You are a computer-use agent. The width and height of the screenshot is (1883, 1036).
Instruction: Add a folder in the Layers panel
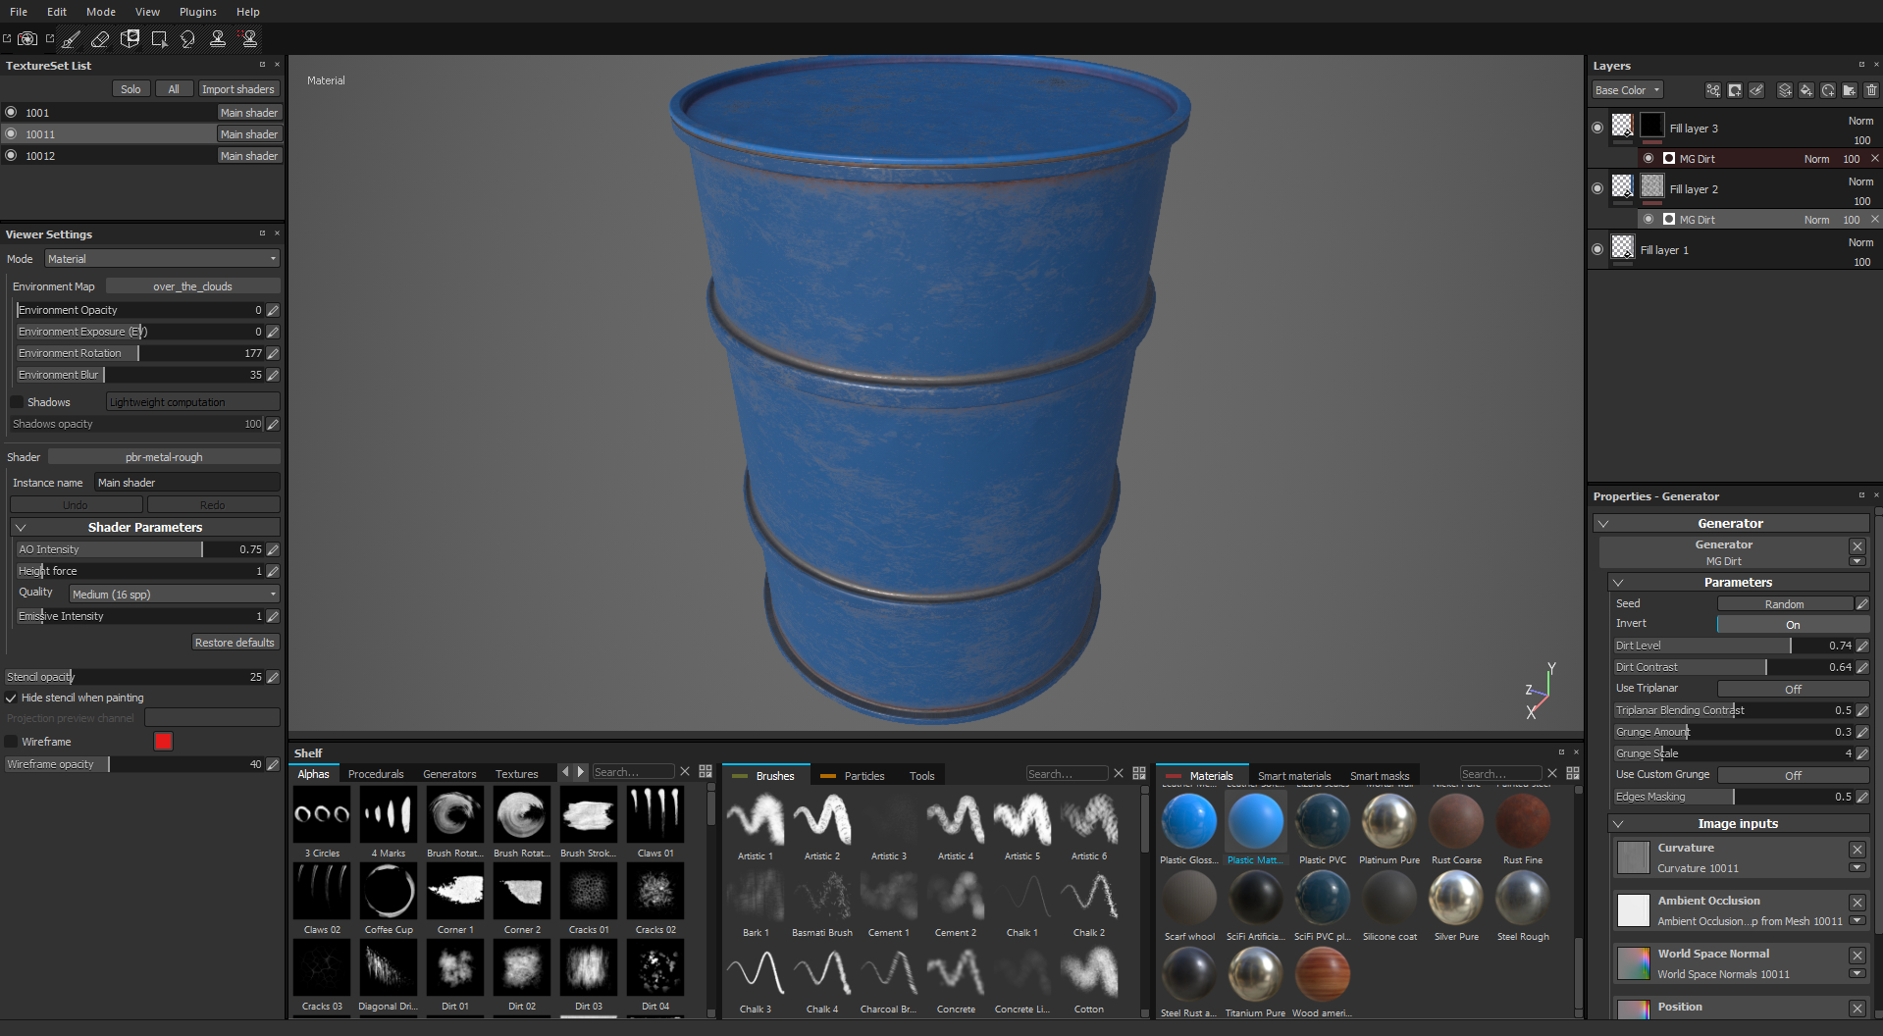point(1849,90)
